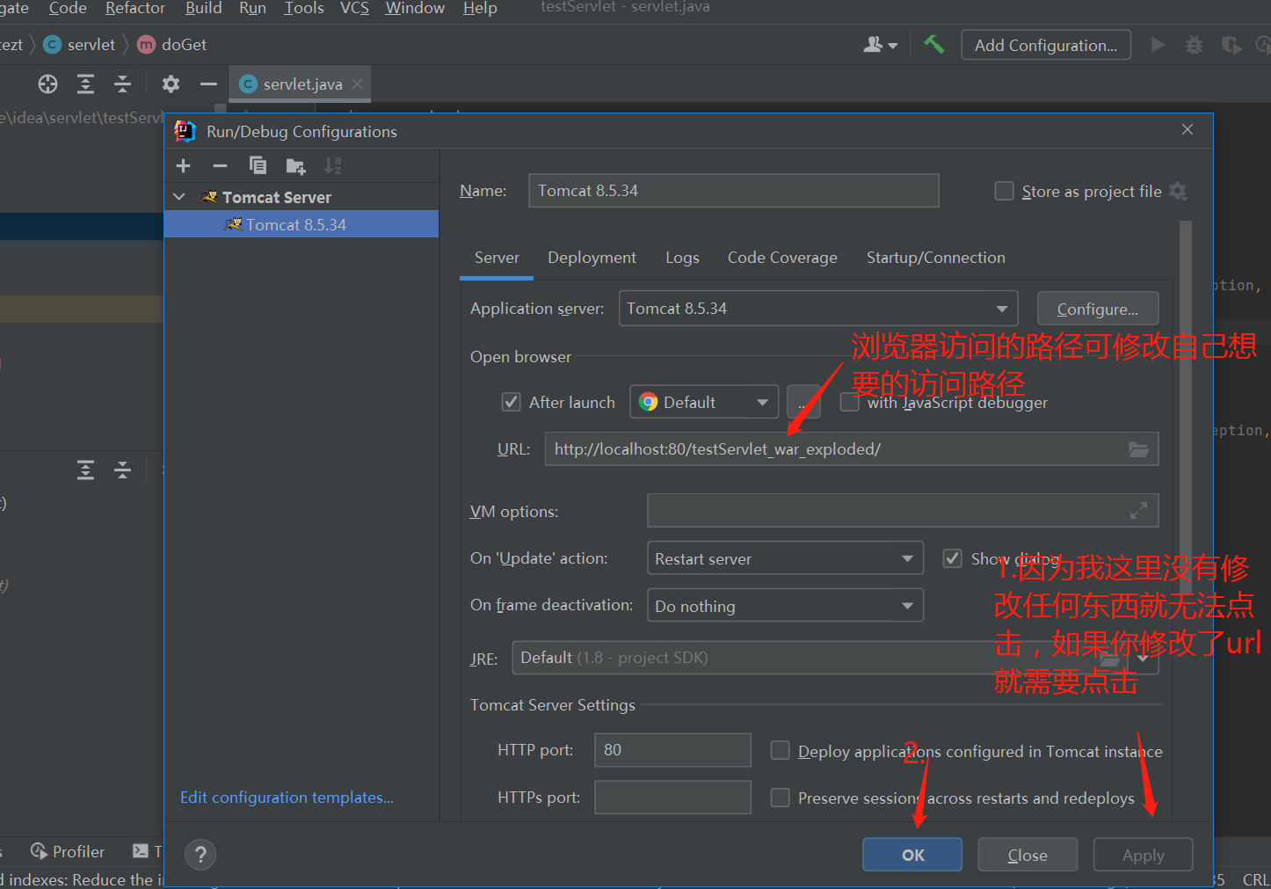Create a new folder for configurations
The width and height of the screenshot is (1271, 889).
(x=295, y=166)
